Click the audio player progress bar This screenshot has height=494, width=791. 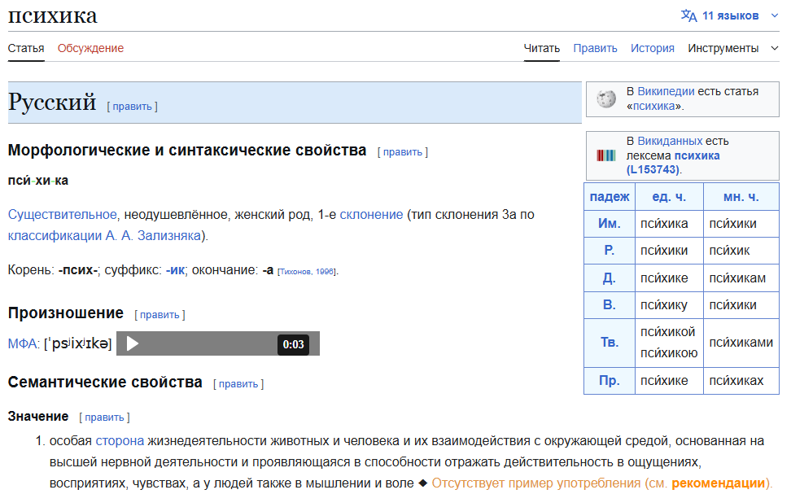pos(212,344)
